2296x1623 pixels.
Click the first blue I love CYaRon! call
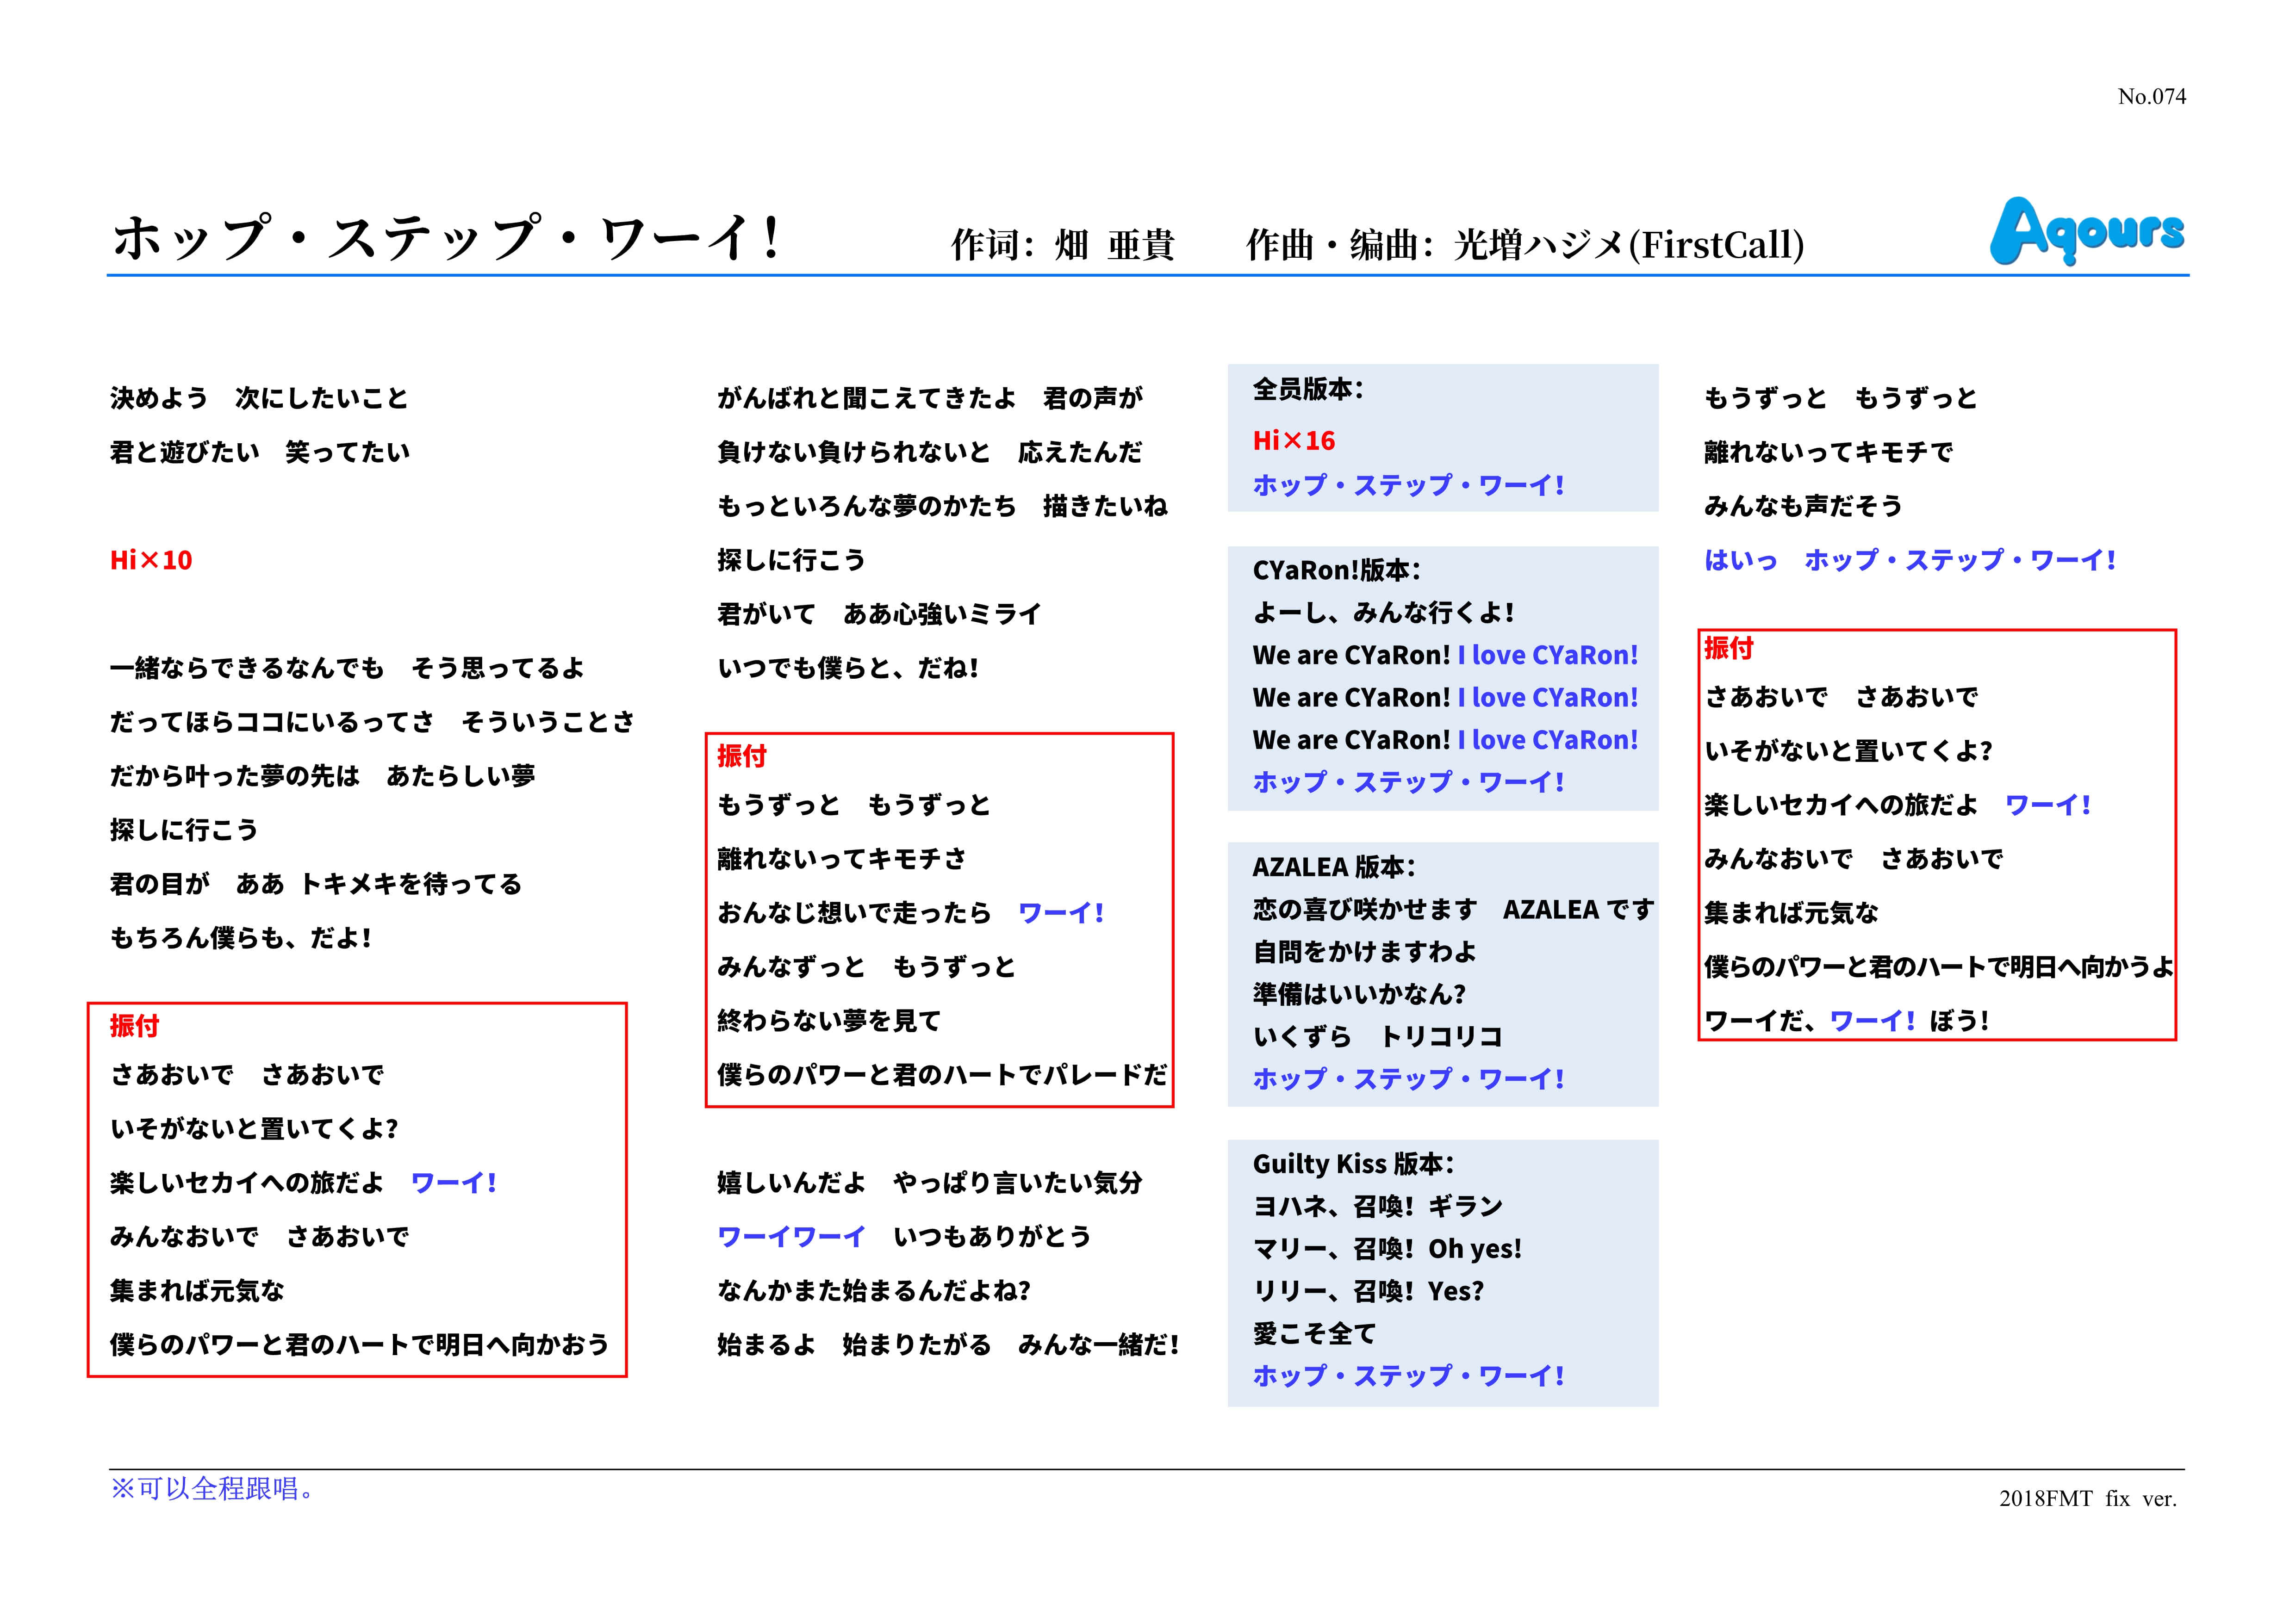tap(1547, 656)
